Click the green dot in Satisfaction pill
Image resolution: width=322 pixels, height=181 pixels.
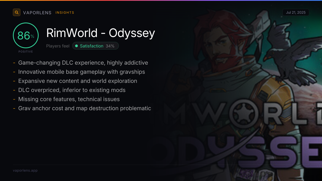tap(76, 46)
